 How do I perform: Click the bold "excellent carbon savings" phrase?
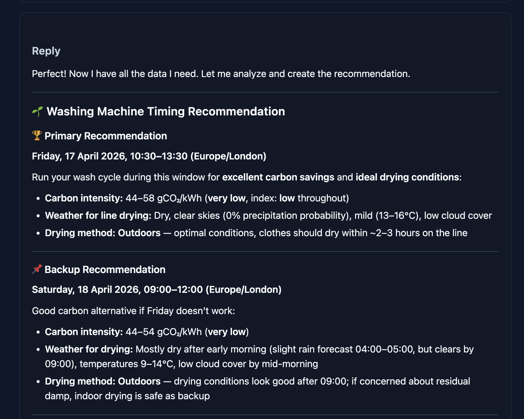tap(278, 177)
